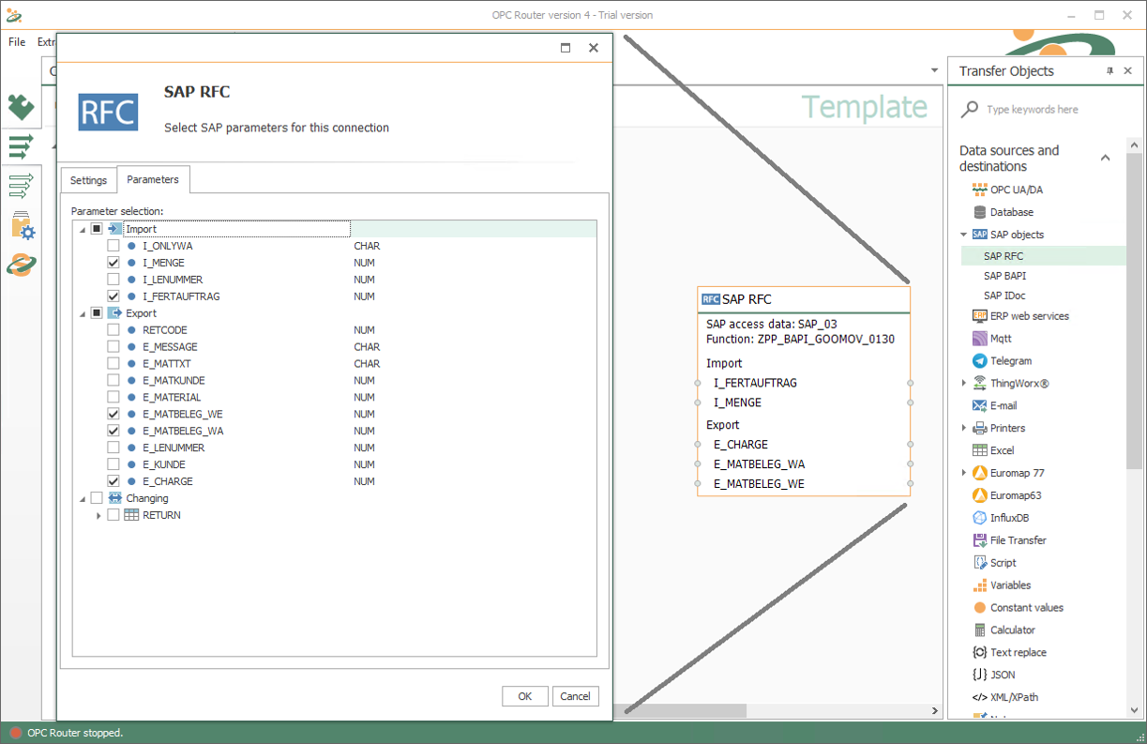The image size is (1147, 744).
Task: Uncheck the E_MATBELEG_WE parameter checkbox
Action: tap(113, 414)
